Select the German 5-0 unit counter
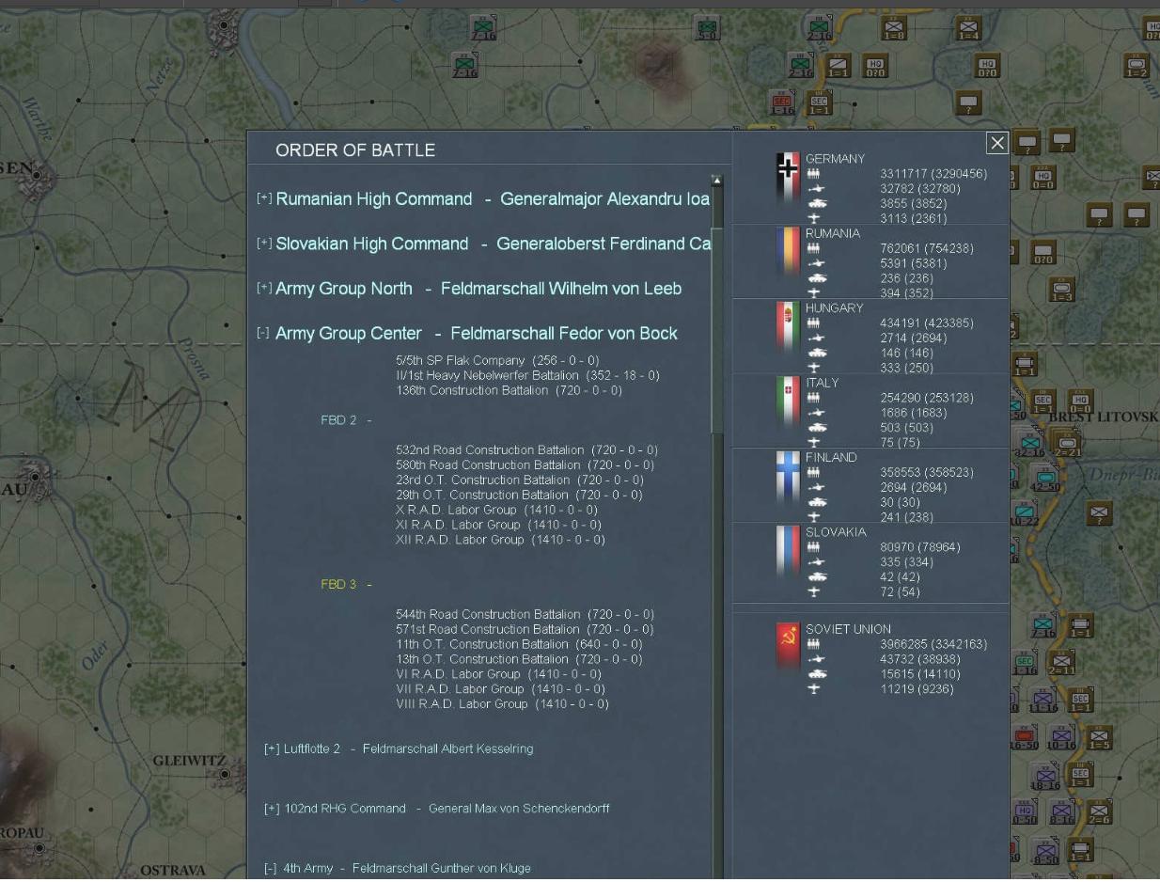This screenshot has width=1160, height=882. (x=707, y=28)
